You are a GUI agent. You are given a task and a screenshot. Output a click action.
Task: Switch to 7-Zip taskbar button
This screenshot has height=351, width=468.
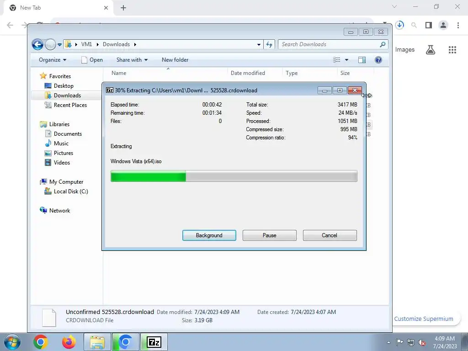[154, 342]
